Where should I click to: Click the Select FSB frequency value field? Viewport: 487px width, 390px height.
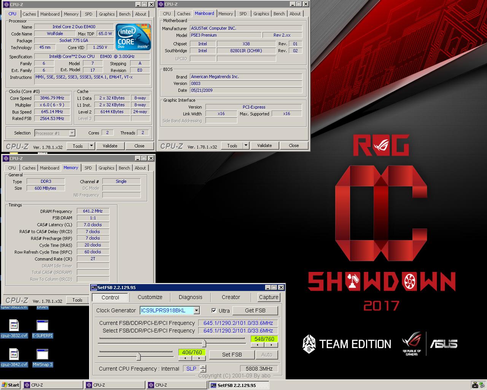pyautogui.click(x=238, y=331)
